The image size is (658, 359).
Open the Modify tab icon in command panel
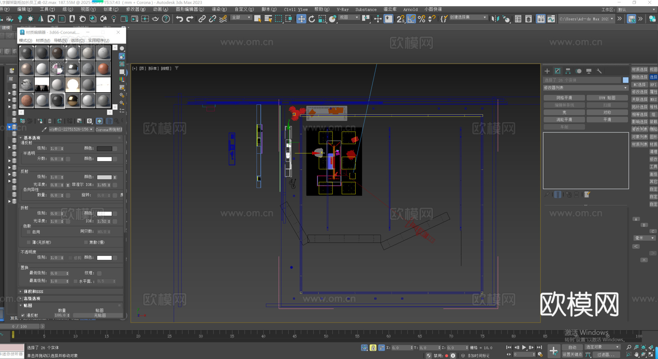click(x=557, y=71)
